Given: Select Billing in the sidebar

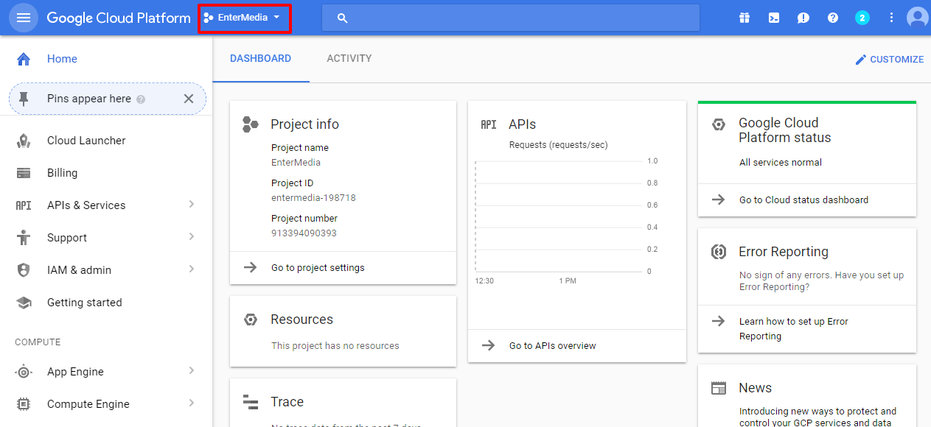Looking at the screenshot, I should coord(62,173).
